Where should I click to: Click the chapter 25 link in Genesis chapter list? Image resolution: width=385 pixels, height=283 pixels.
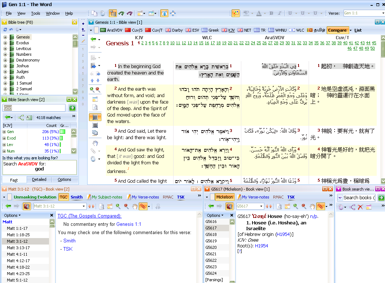click(259, 43)
